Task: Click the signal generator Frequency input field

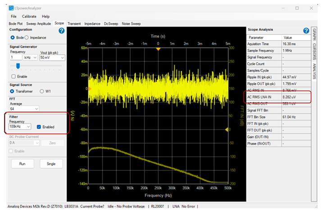Action: coord(16,57)
